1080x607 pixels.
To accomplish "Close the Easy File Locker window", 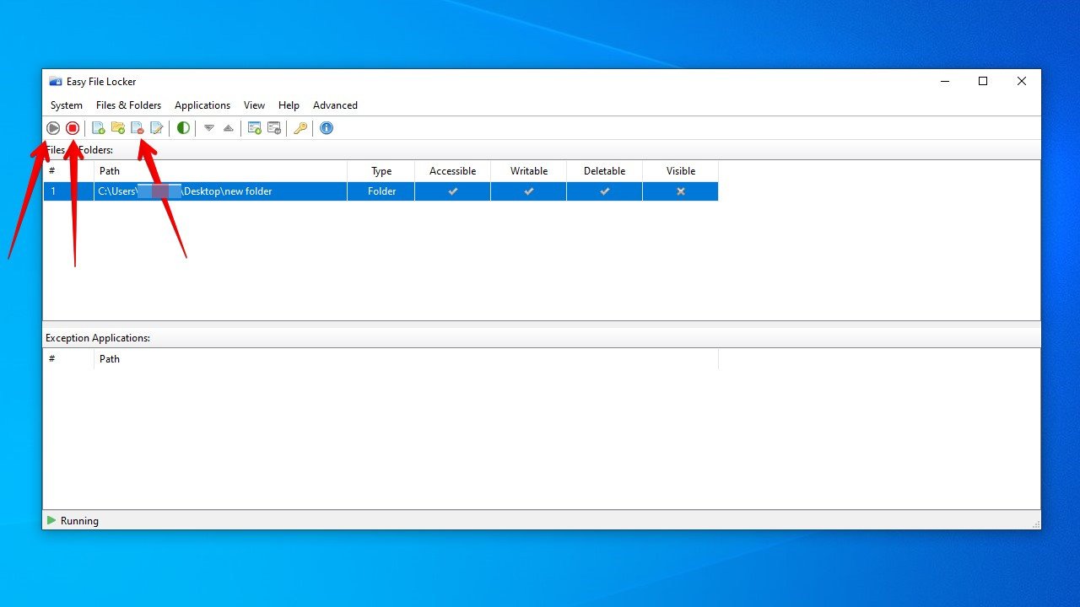I will coord(1022,82).
